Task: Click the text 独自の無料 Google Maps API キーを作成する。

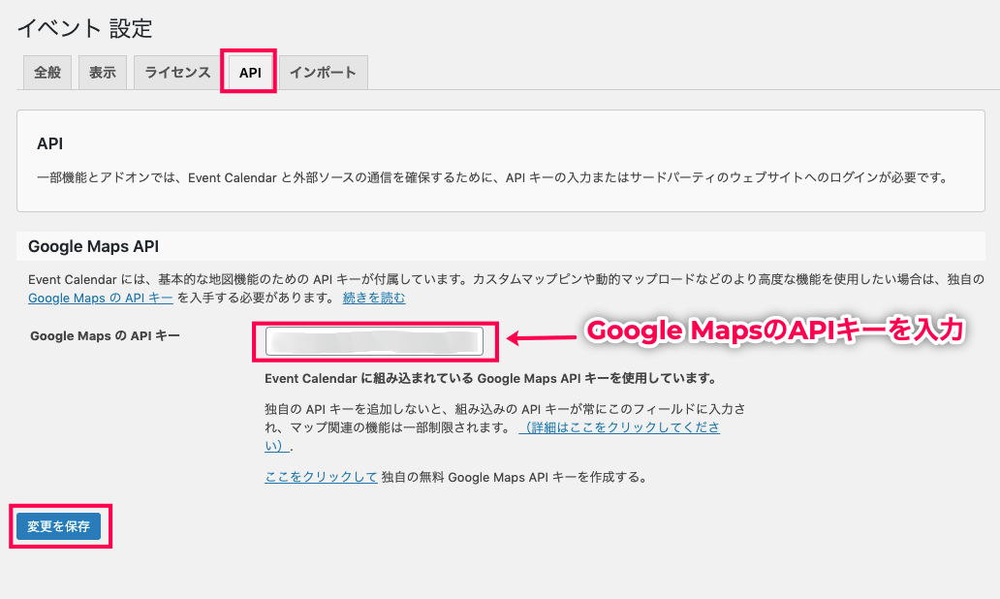Action: 516,477
